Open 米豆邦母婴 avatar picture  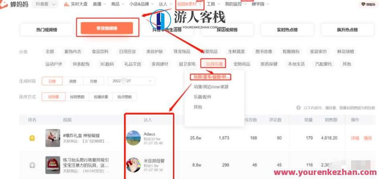point(133,165)
